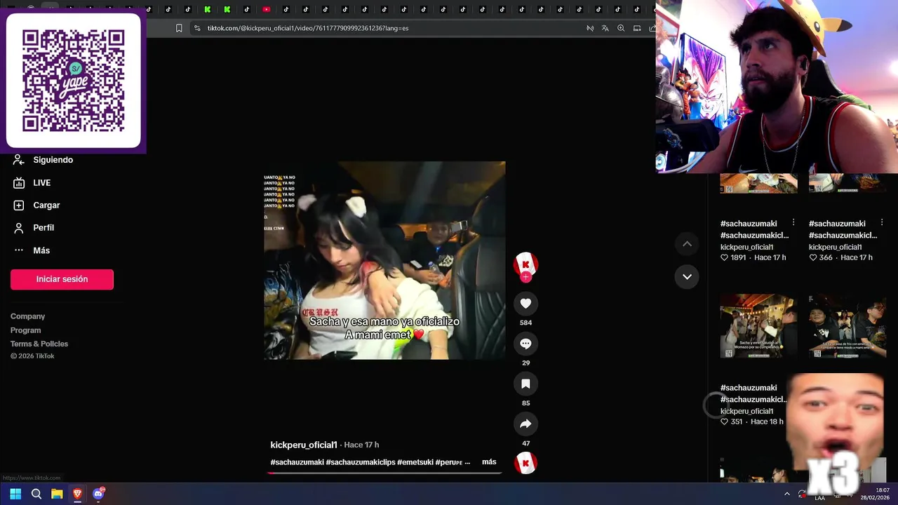Open File Explorer from the taskbar
Screen dimensions: 898x505
(57, 494)
